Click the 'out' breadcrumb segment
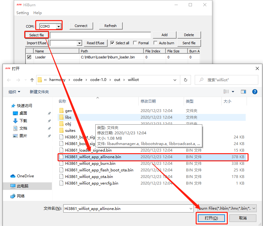The image size is (263, 226). (x=117, y=80)
